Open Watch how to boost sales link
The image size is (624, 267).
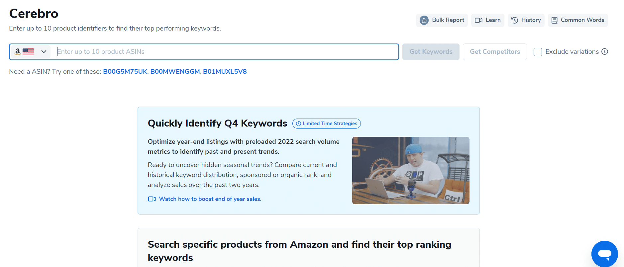(x=210, y=199)
